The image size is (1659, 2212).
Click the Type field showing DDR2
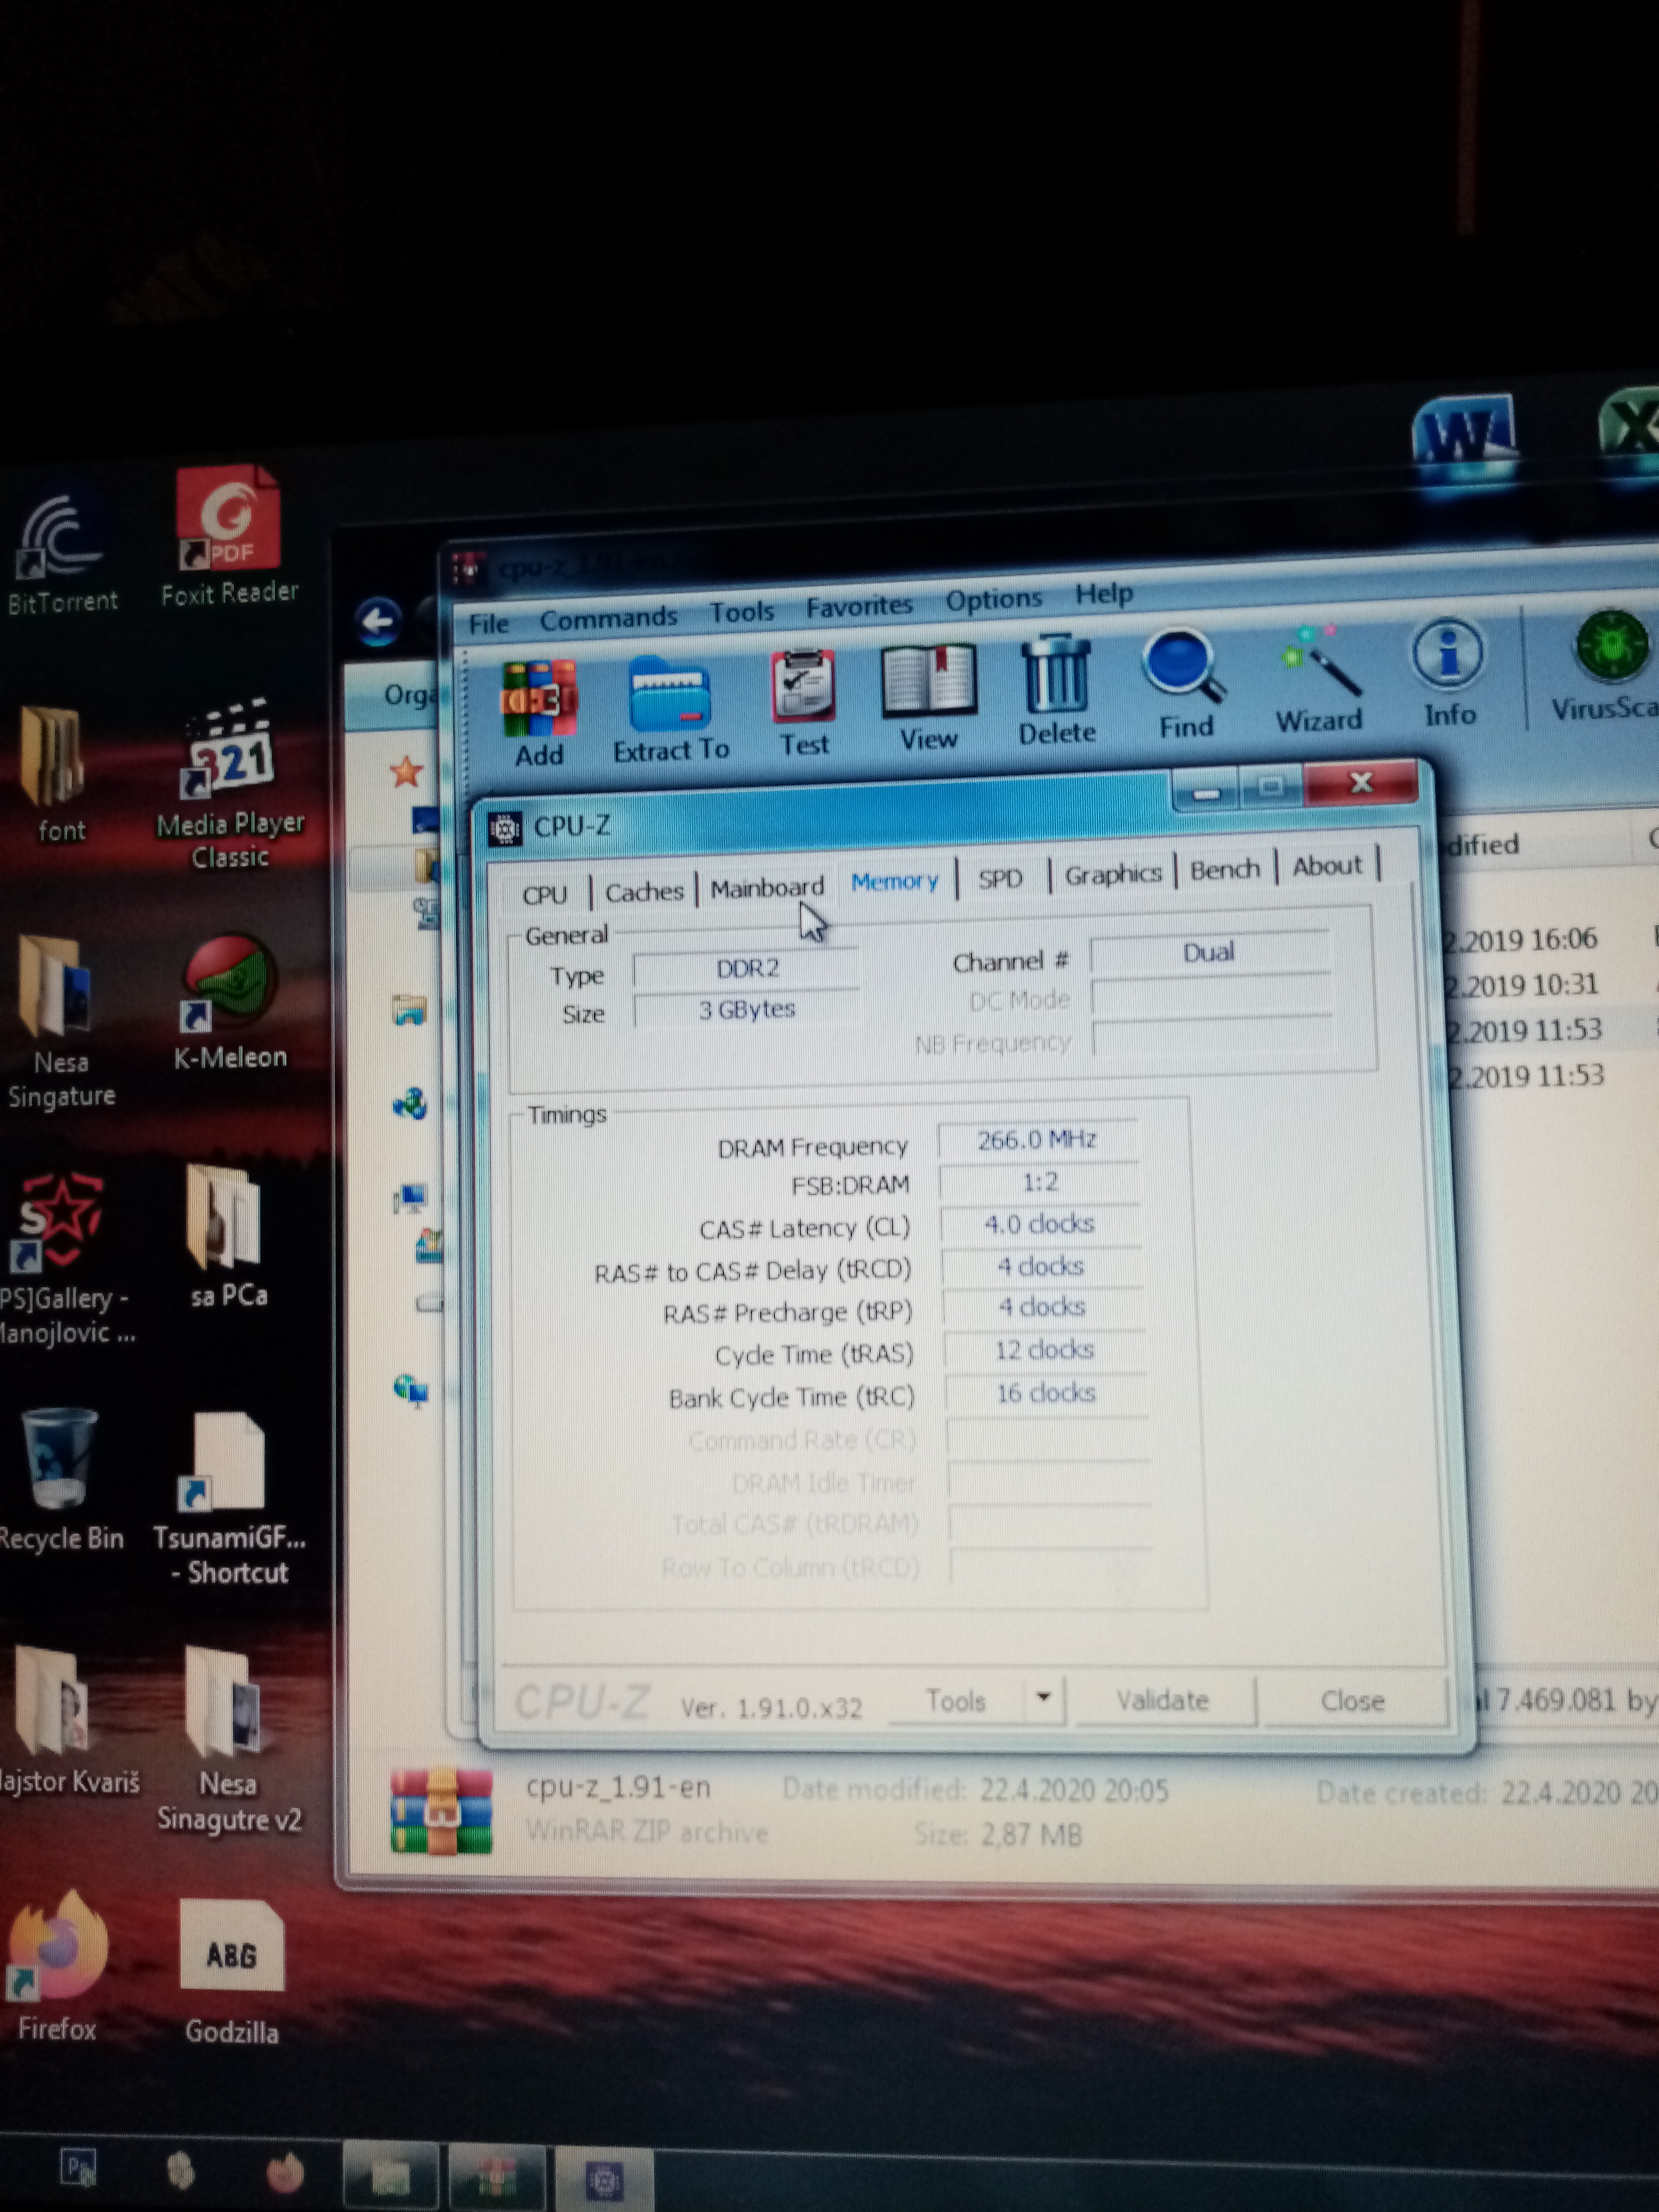point(746,968)
